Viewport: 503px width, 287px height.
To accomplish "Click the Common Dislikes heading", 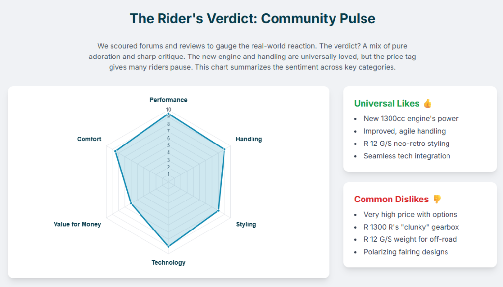I will point(391,199).
